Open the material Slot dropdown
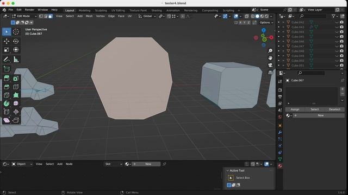The image size is (348, 195). click(114, 164)
